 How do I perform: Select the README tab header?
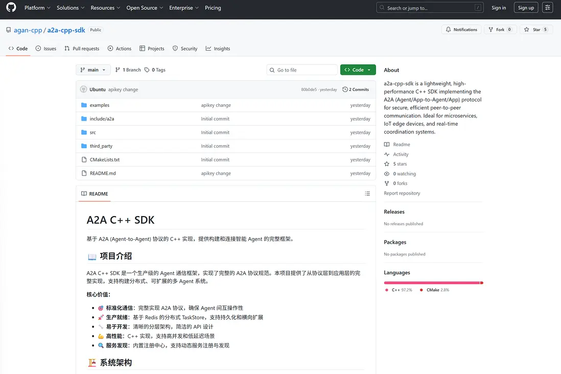(x=95, y=194)
